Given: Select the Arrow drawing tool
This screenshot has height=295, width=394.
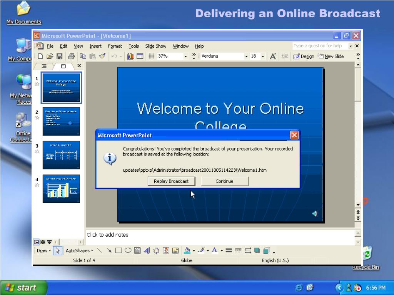Looking at the screenshot, I should [x=109, y=250].
